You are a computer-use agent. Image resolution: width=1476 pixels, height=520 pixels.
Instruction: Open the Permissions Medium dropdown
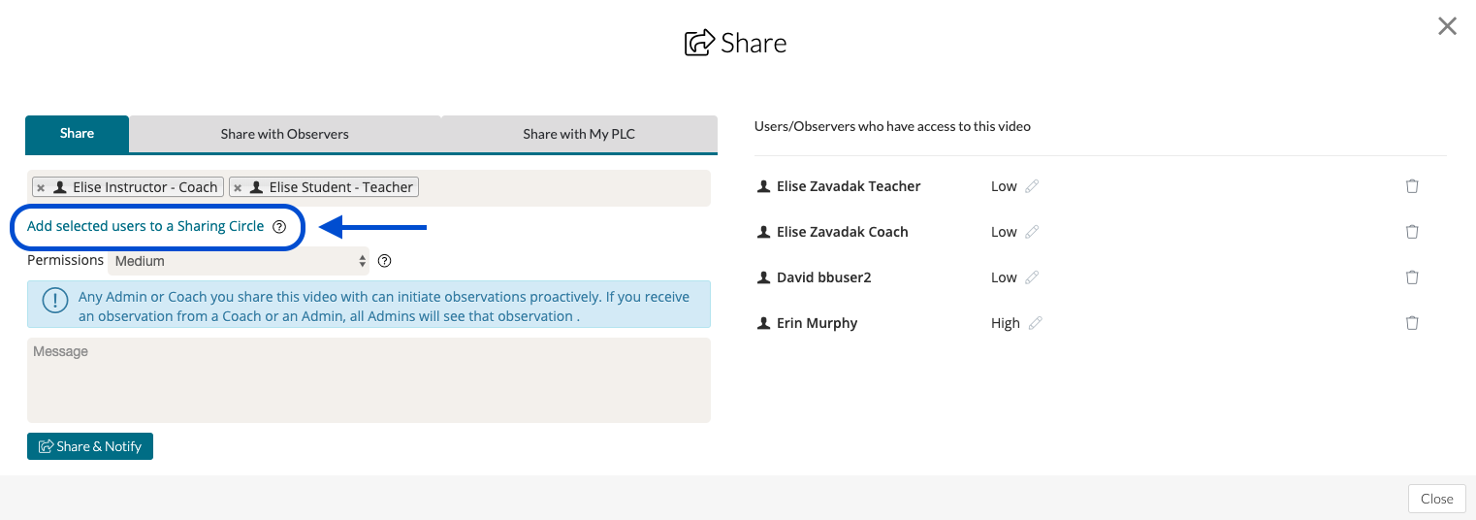pos(239,261)
